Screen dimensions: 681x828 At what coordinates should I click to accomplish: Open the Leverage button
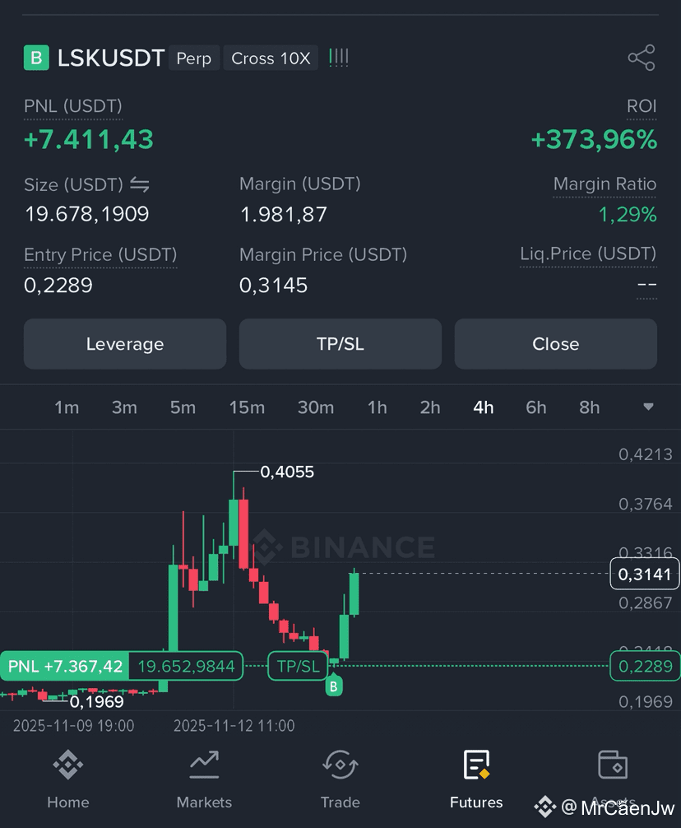(x=125, y=344)
